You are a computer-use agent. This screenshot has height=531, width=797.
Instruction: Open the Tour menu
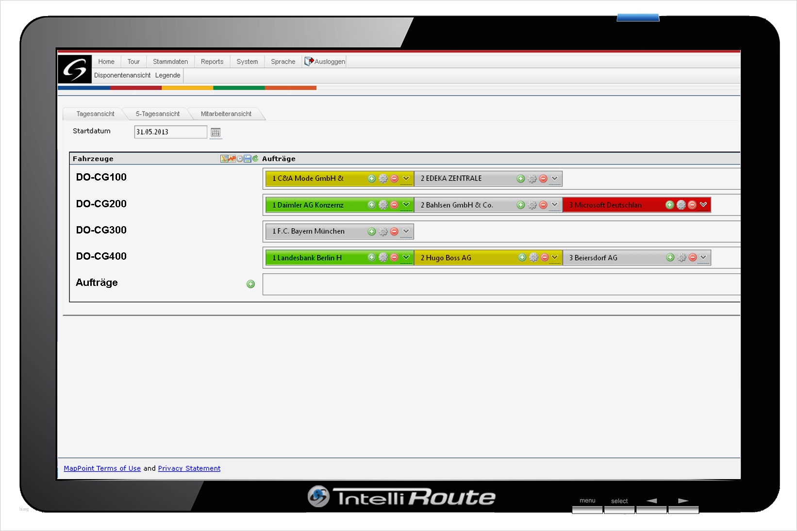coord(133,62)
